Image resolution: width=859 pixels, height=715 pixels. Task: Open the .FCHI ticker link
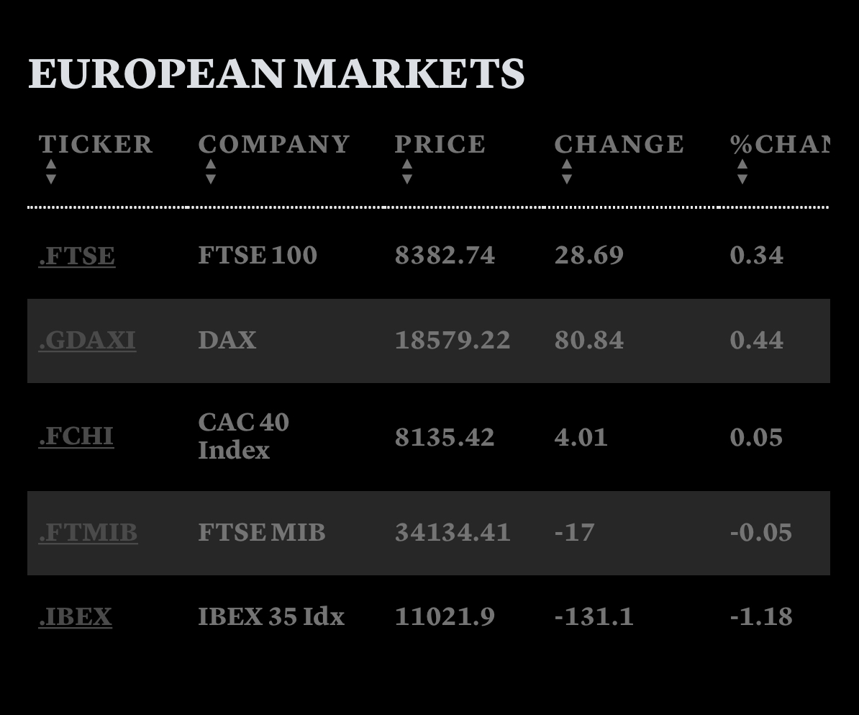(x=76, y=436)
